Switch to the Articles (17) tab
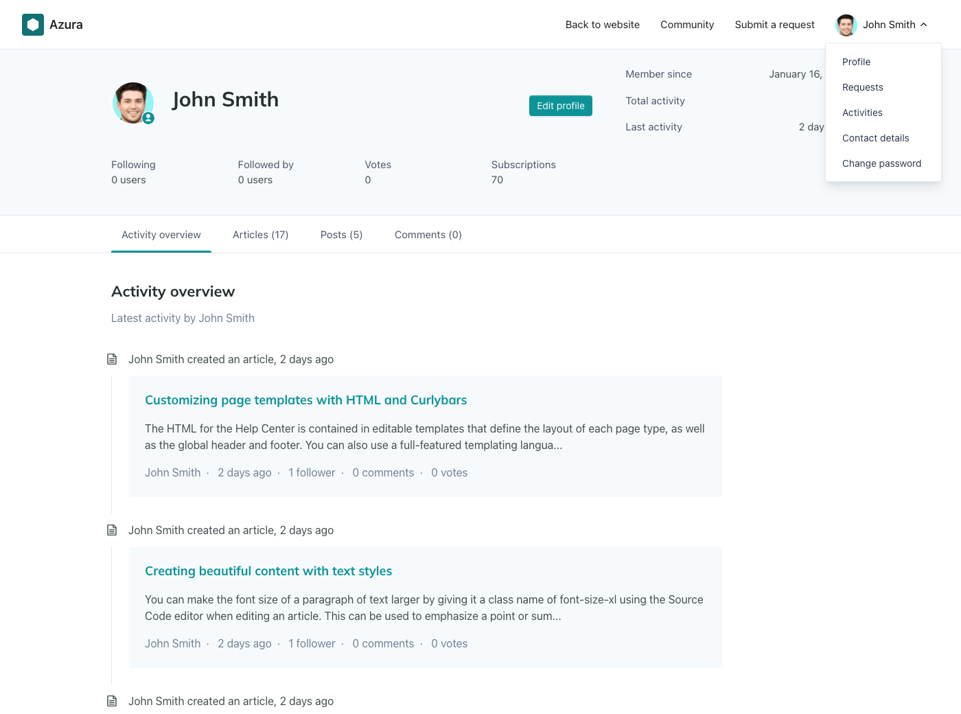The height and width of the screenshot is (714, 961). pyautogui.click(x=260, y=235)
